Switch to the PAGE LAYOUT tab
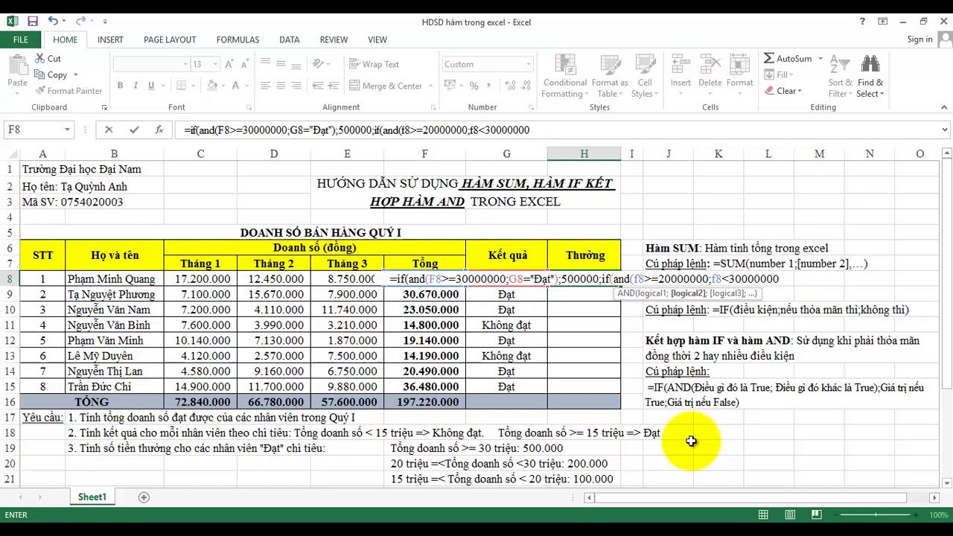This screenshot has width=953, height=536. pyautogui.click(x=170, y=39)
